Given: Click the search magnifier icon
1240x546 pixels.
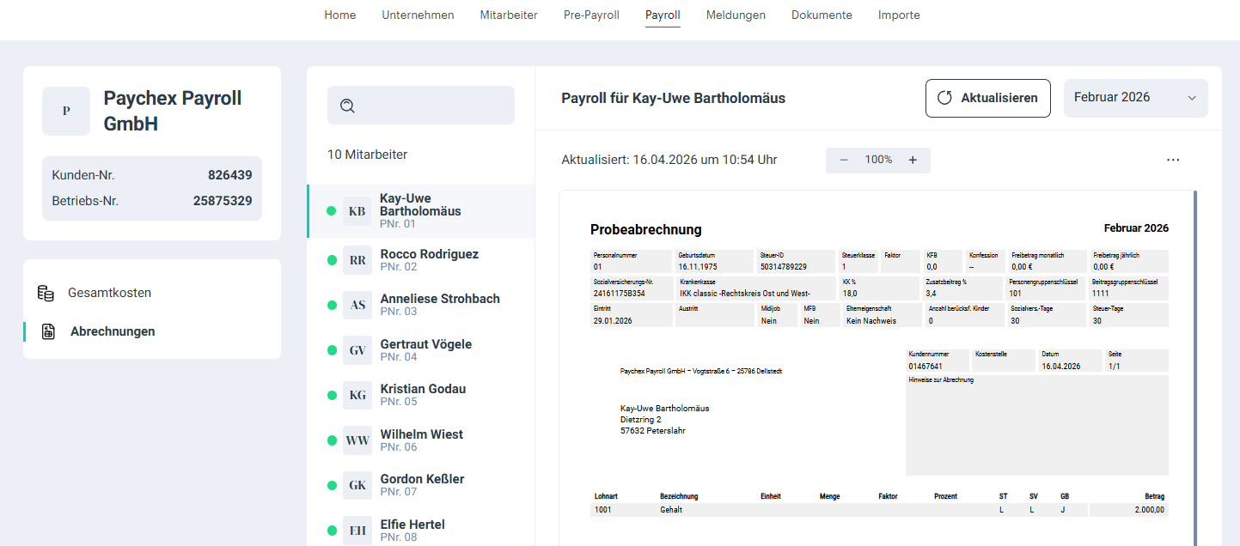Looking at the screenshot, I should [x=347, y=106].
